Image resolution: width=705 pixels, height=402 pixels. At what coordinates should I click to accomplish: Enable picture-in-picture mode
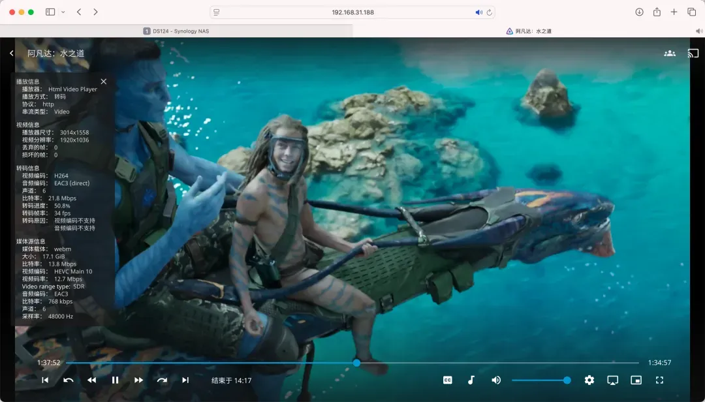(x=636, y=380)
